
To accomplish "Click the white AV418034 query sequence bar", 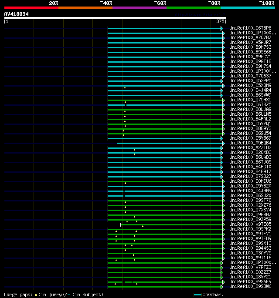I will 115,18.
